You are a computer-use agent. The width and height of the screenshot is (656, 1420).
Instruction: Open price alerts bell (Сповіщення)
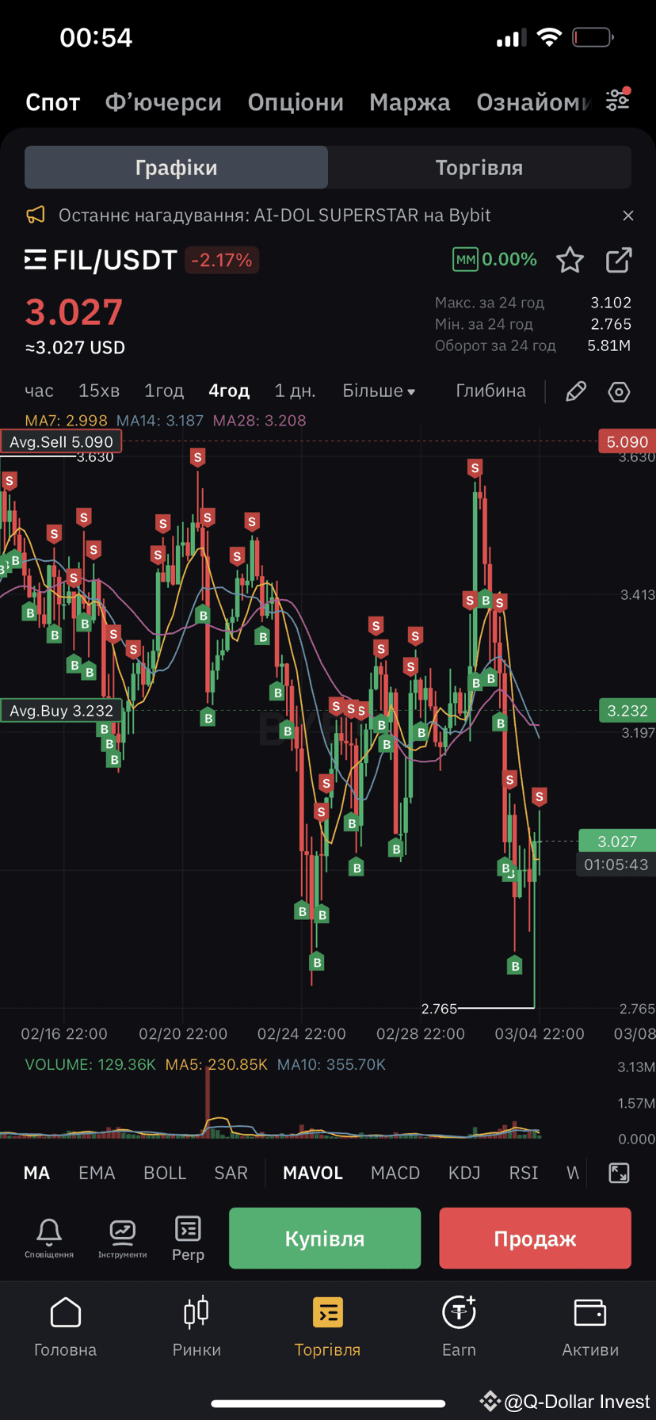tap(49, 1239)
